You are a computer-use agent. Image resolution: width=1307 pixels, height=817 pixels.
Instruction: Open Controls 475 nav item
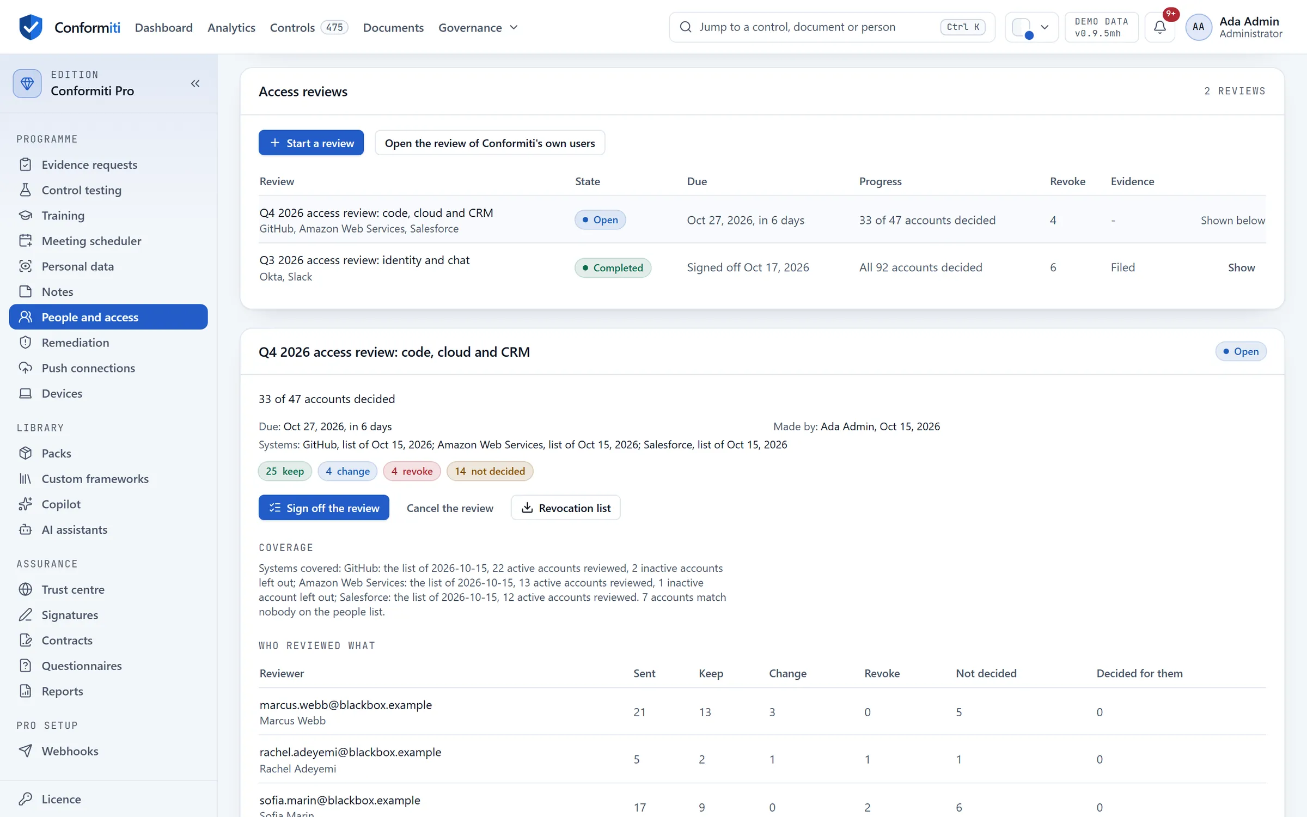tap(309, 27)
